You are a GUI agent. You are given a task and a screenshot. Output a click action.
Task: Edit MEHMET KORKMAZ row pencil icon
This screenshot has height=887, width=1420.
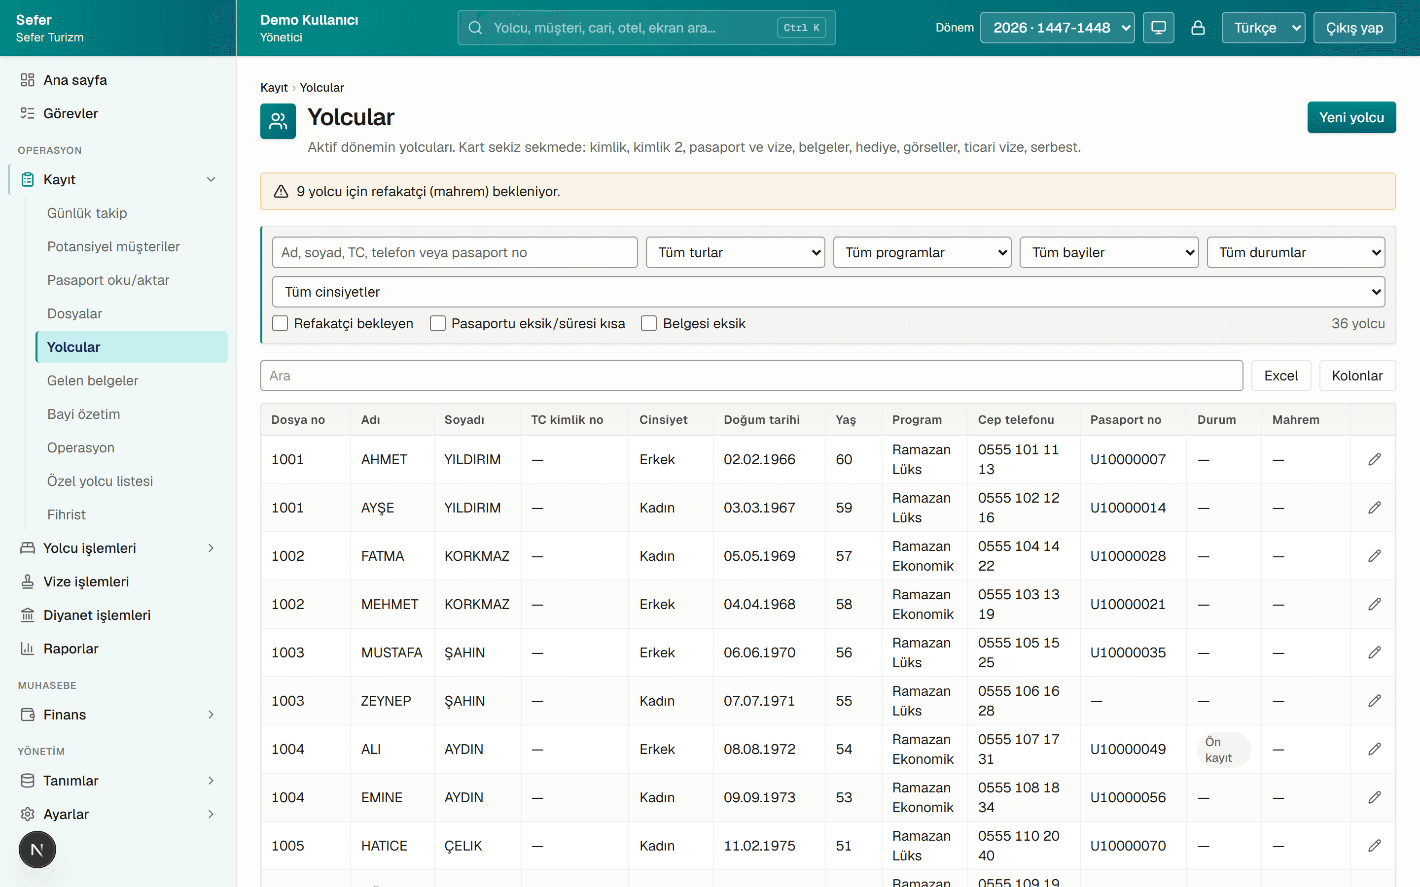pyautogui.click(x=1374, y=604)
